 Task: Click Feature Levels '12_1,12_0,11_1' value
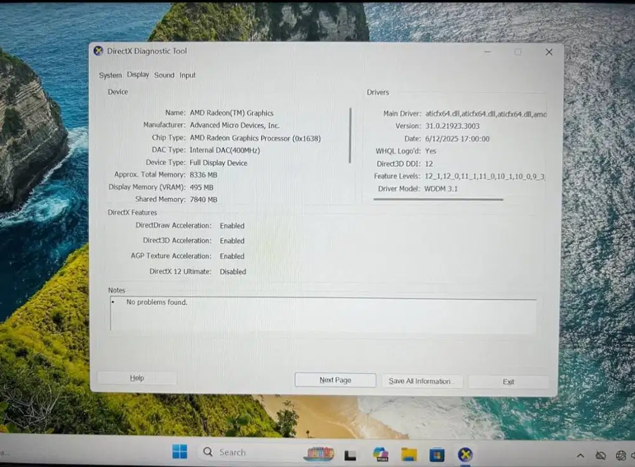(x=485, y=176)
